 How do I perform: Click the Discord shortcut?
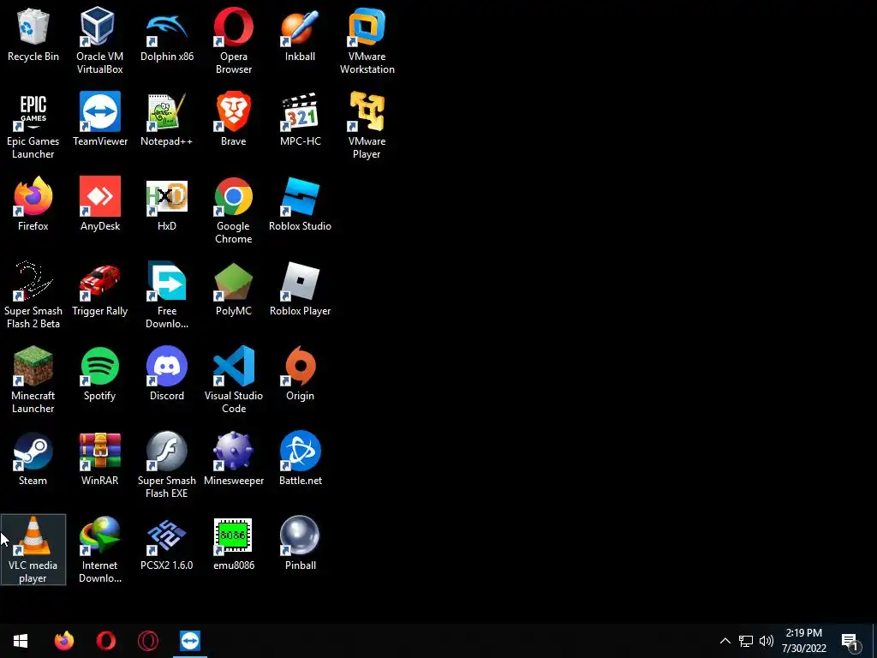click(167, 374)
